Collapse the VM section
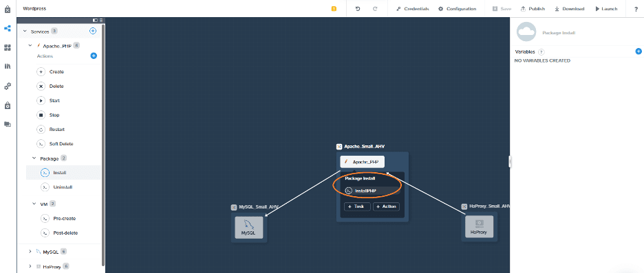The height and width of the screenshot is (273, 644). tap(34, 204)
